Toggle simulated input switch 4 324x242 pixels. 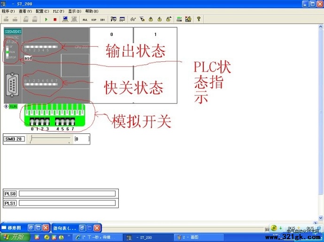57,122
